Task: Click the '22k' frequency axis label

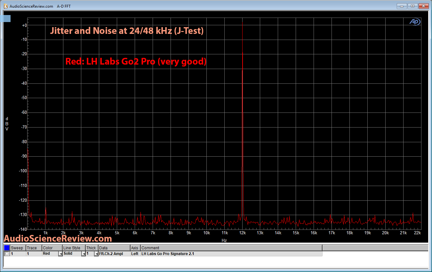Action: (x=417, y=233)
